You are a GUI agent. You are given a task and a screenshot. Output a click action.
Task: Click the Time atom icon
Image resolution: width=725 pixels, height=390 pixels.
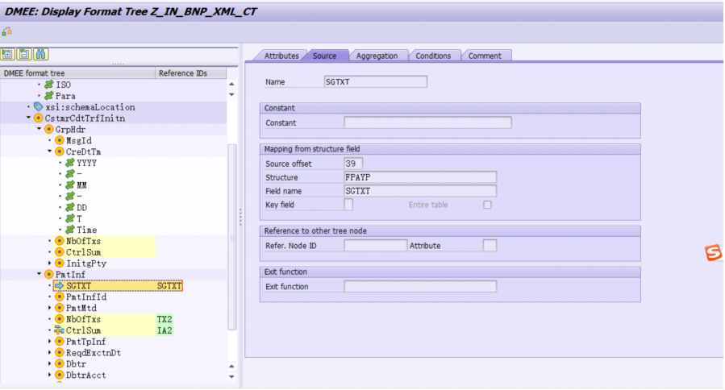coord(70,230)
